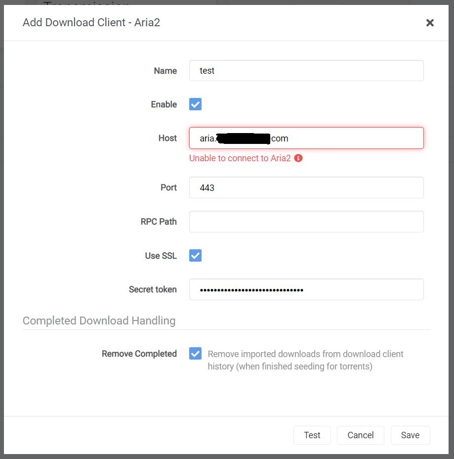This screenshot has width=454, height=459.
Task: Select the Host field with validation error
Action: coord(306,138)
